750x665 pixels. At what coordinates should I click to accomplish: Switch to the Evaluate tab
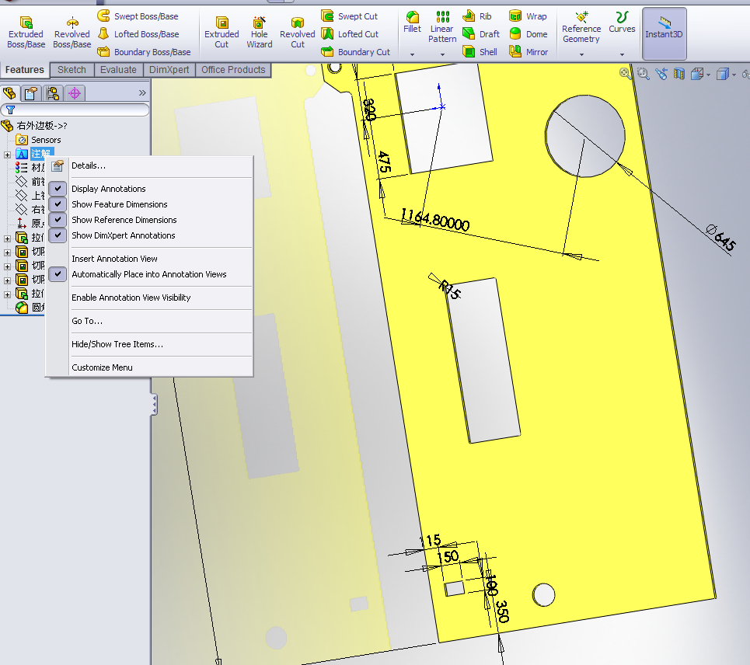click(118, 70)
